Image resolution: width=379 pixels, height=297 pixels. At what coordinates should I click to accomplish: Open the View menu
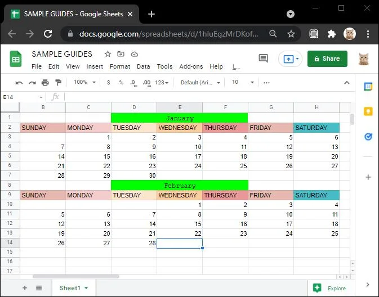tap(73, 66)
